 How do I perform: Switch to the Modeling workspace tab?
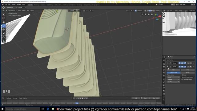[36, 5]
